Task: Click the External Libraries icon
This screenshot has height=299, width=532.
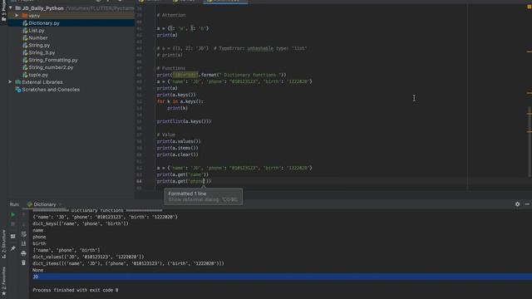Action: (x=18, y=82)
